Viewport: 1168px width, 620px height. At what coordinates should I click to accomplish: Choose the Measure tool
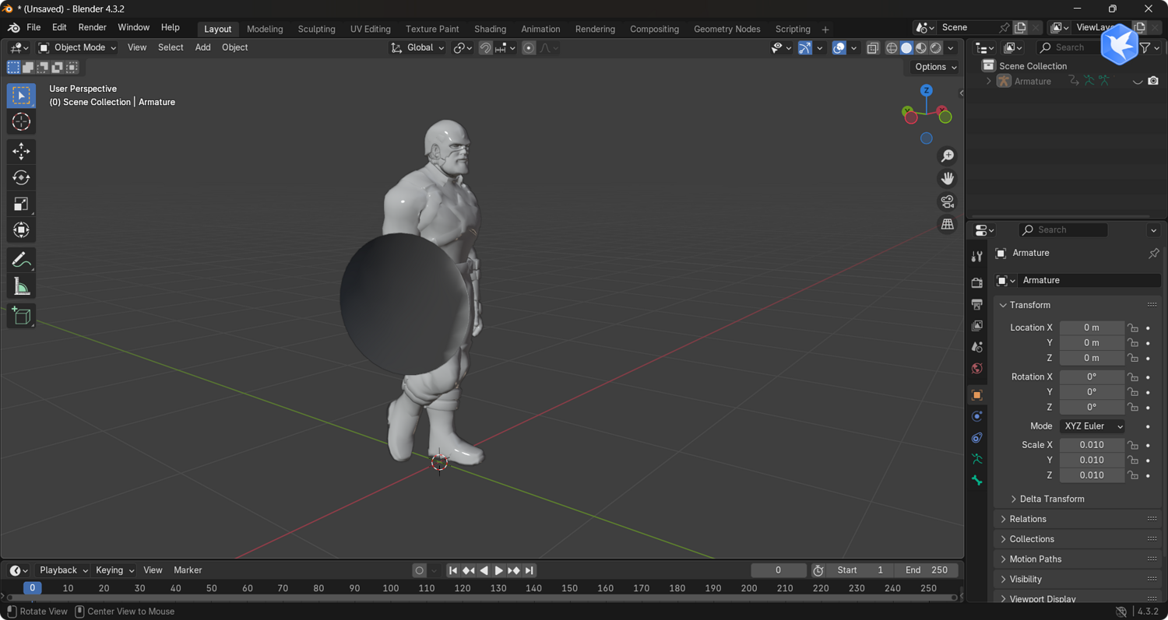pos(21,286)
